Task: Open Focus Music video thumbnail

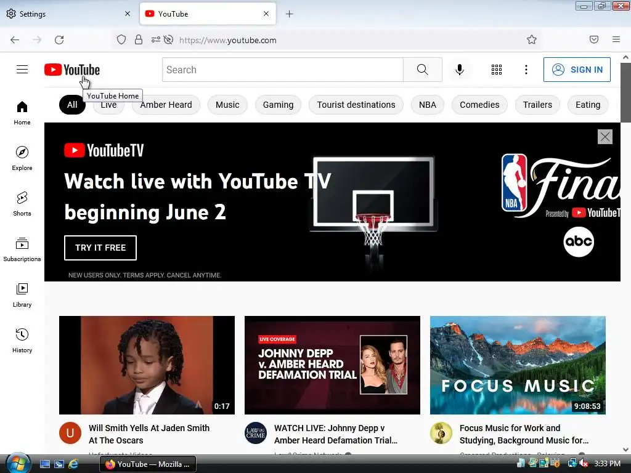Action: (x=518, y=365)
